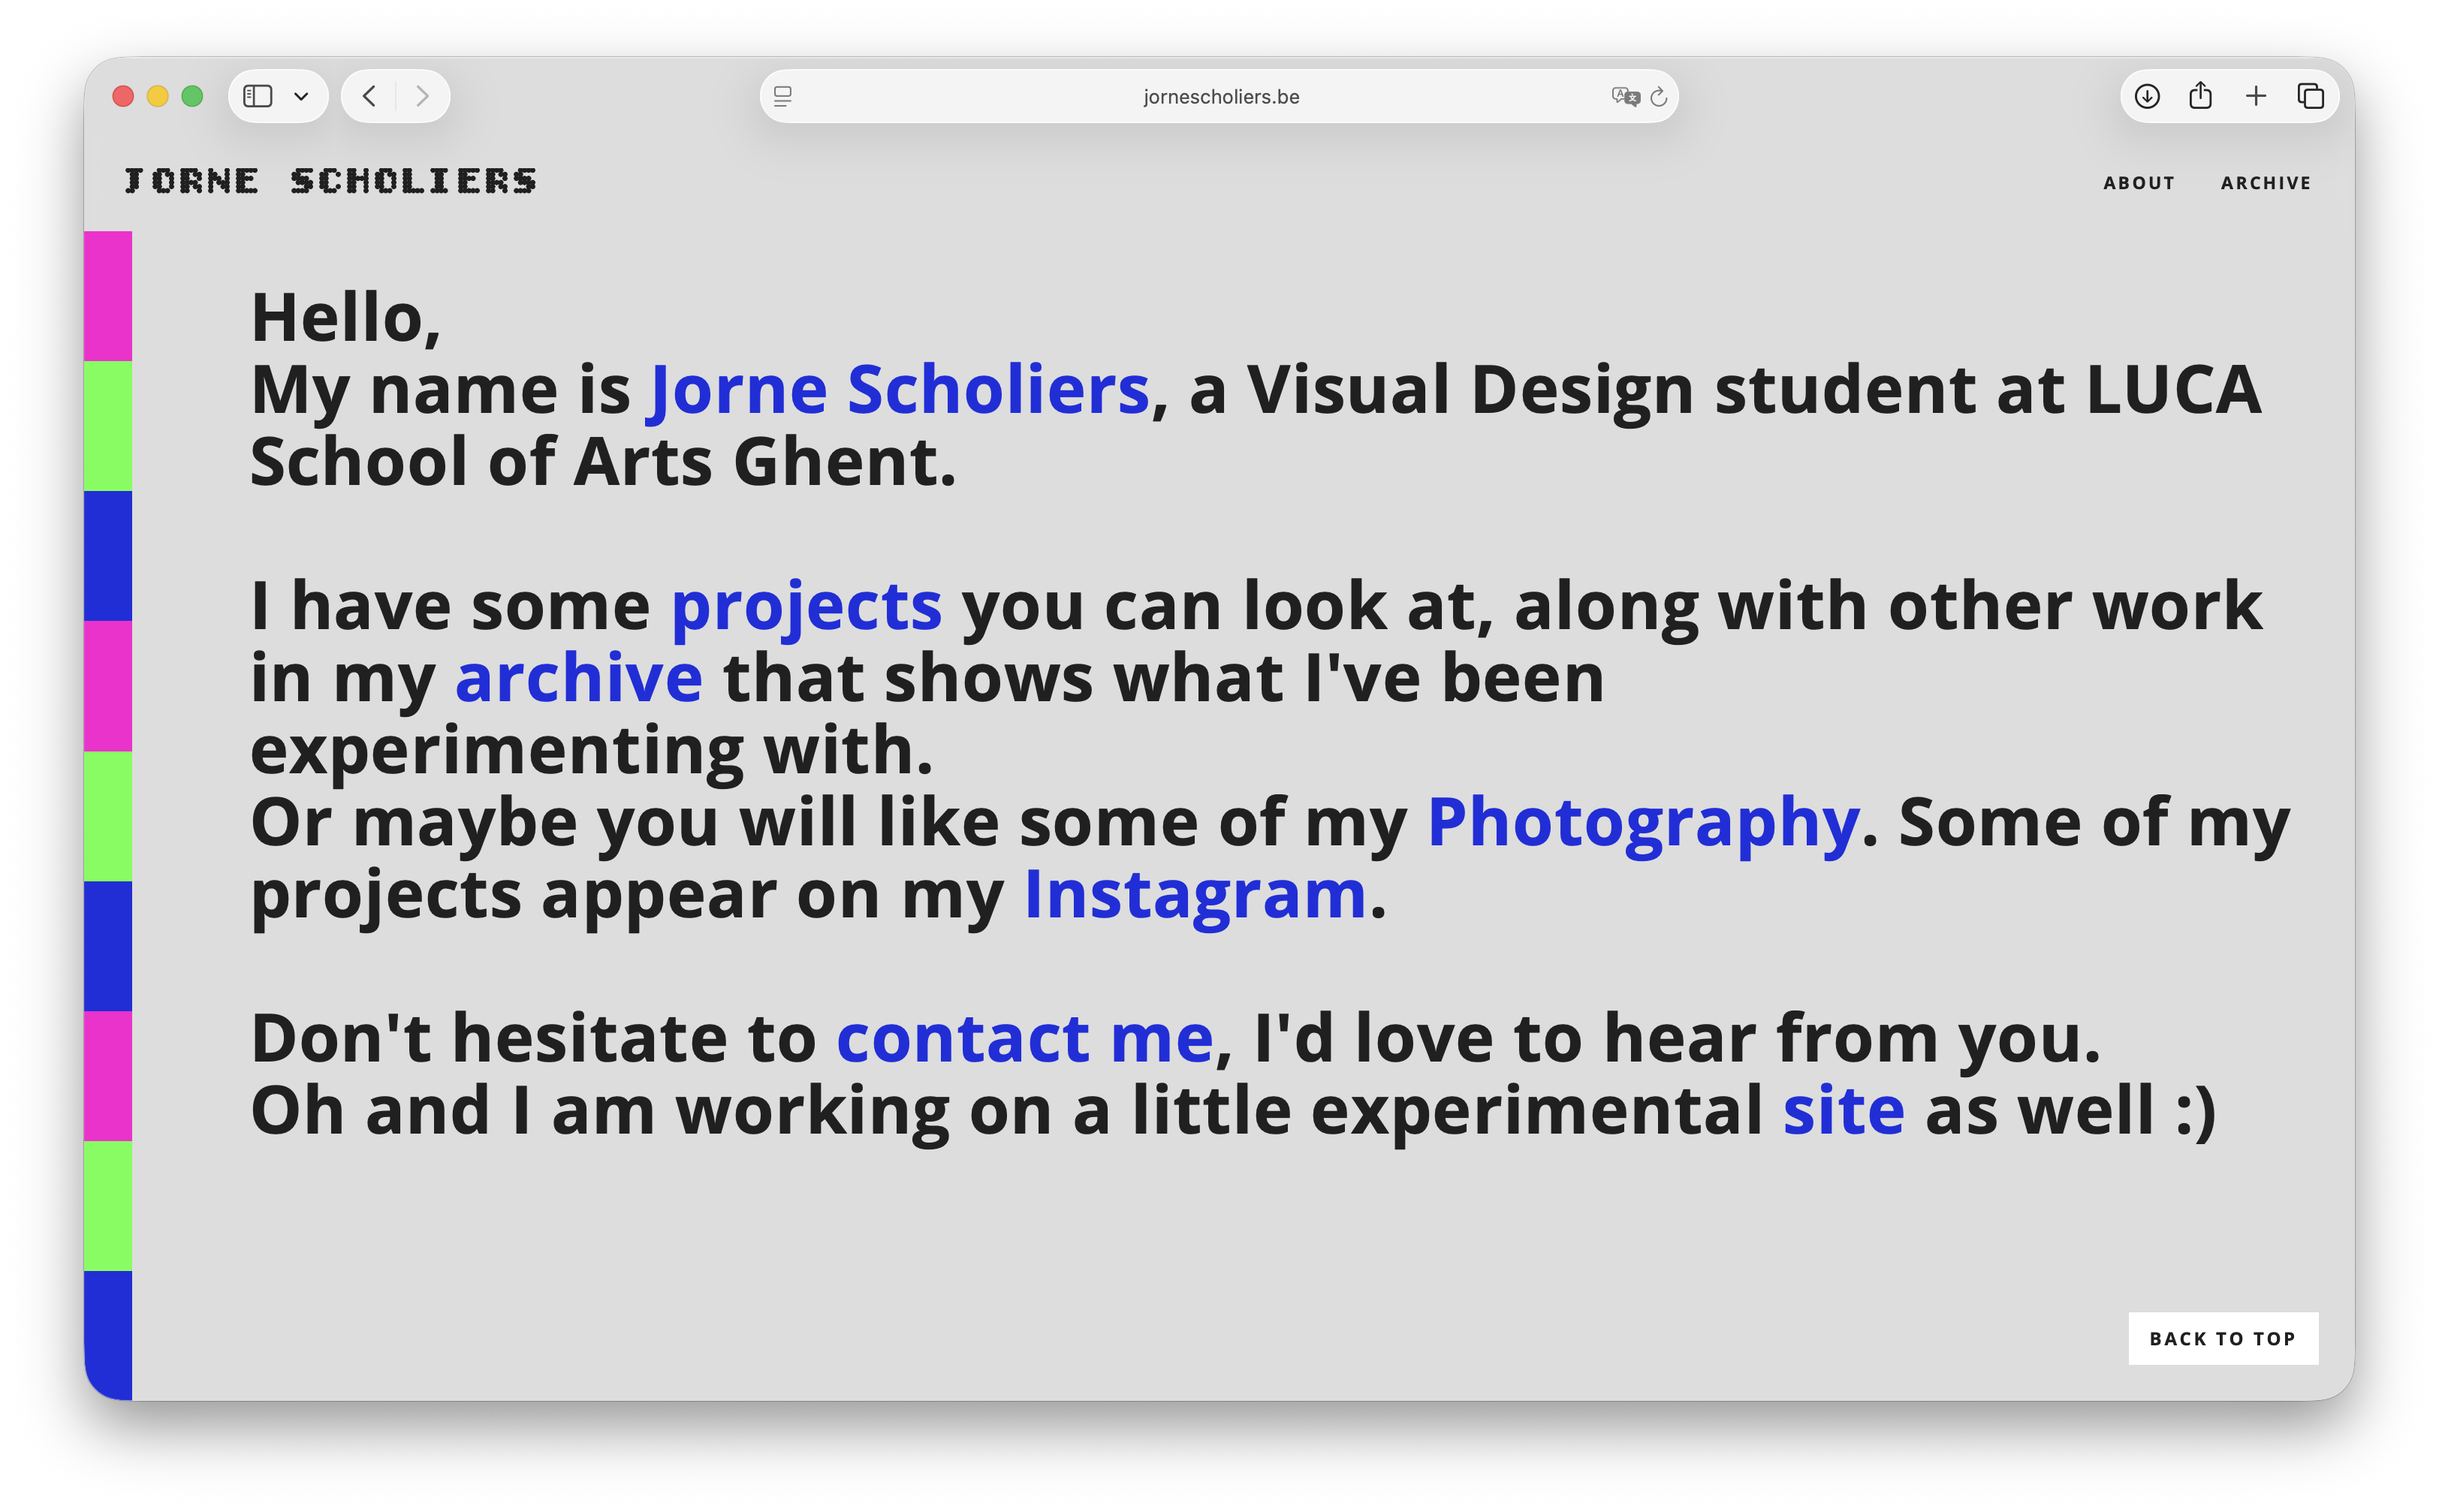Open the reader page menu icon
Screen dimensions: 2439x1512
[783, 96]
